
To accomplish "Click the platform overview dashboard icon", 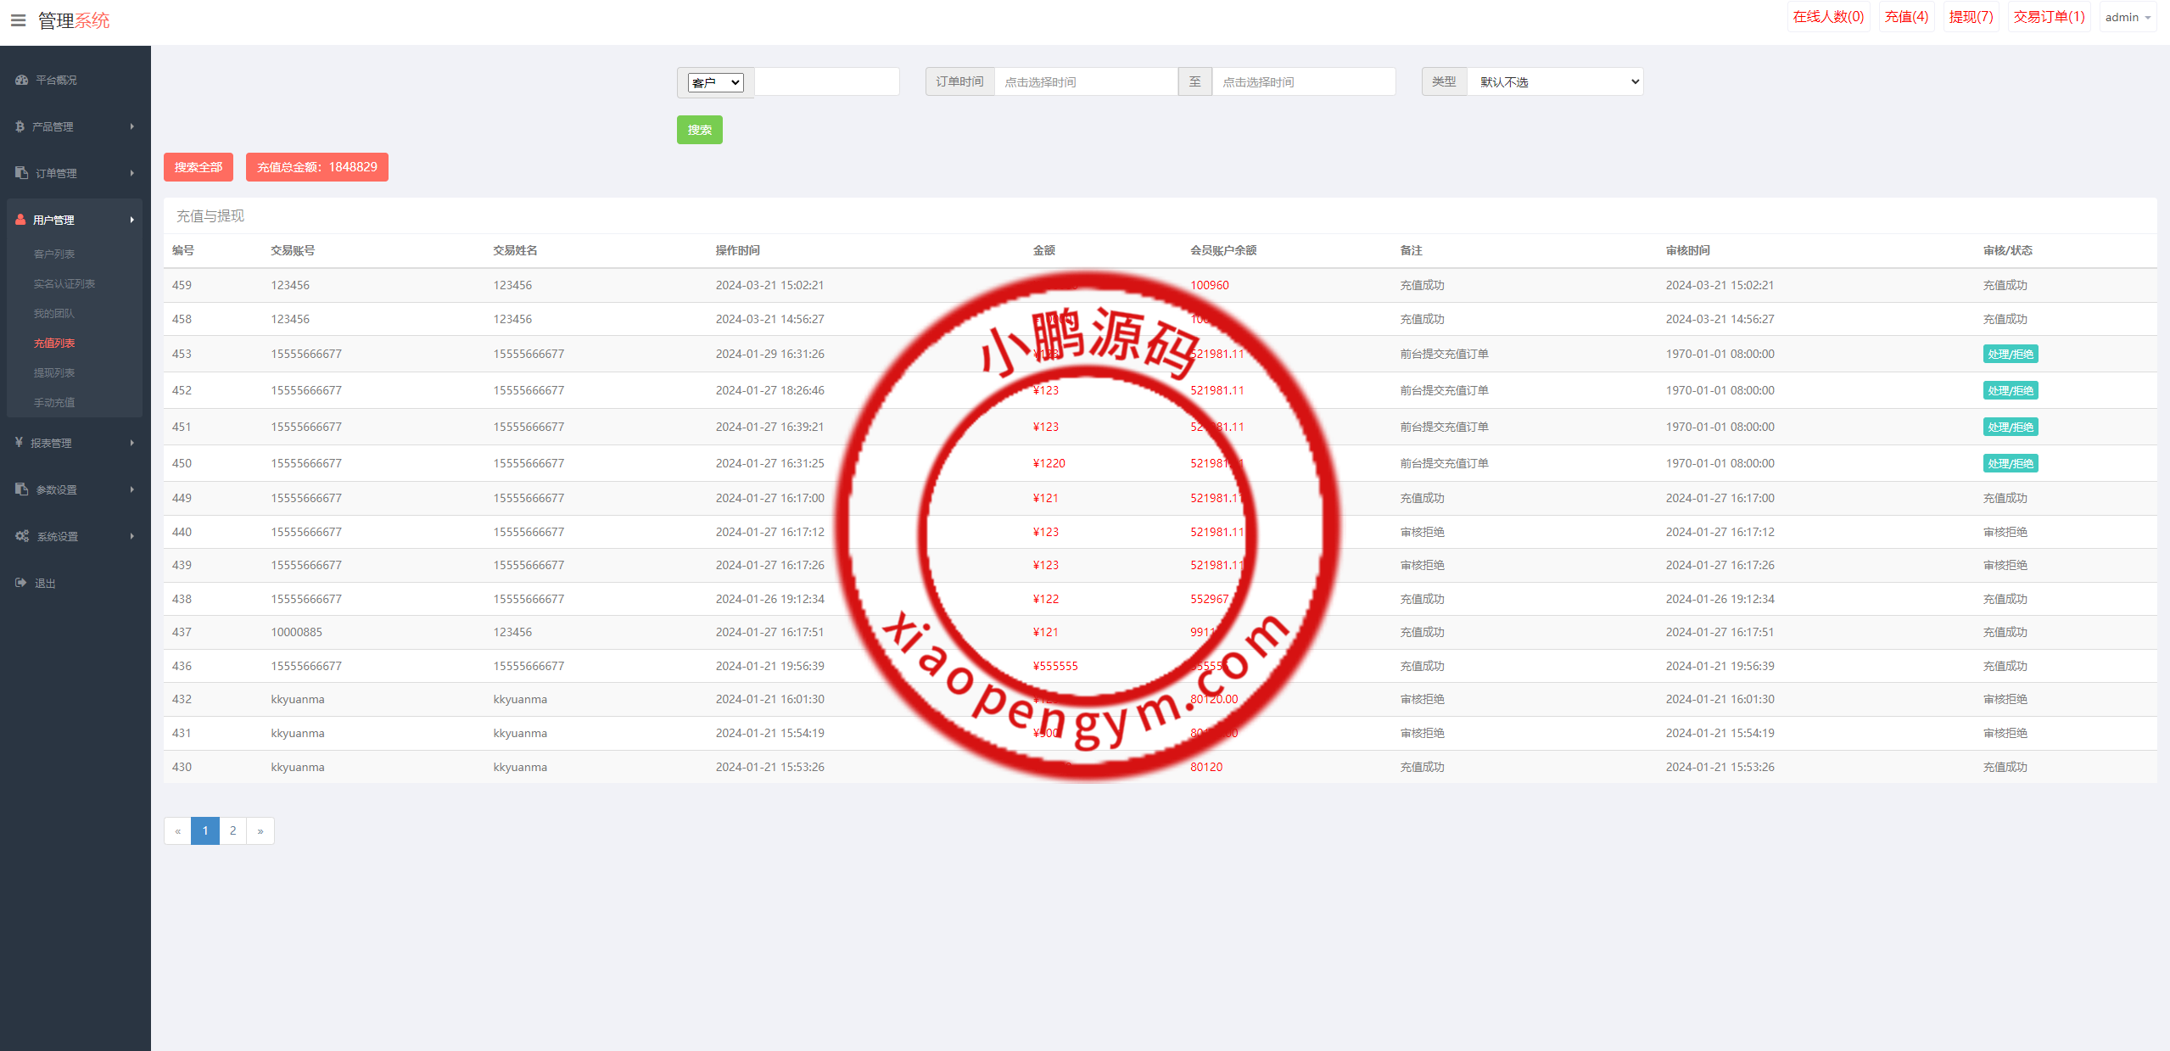I will pos(22,80).
